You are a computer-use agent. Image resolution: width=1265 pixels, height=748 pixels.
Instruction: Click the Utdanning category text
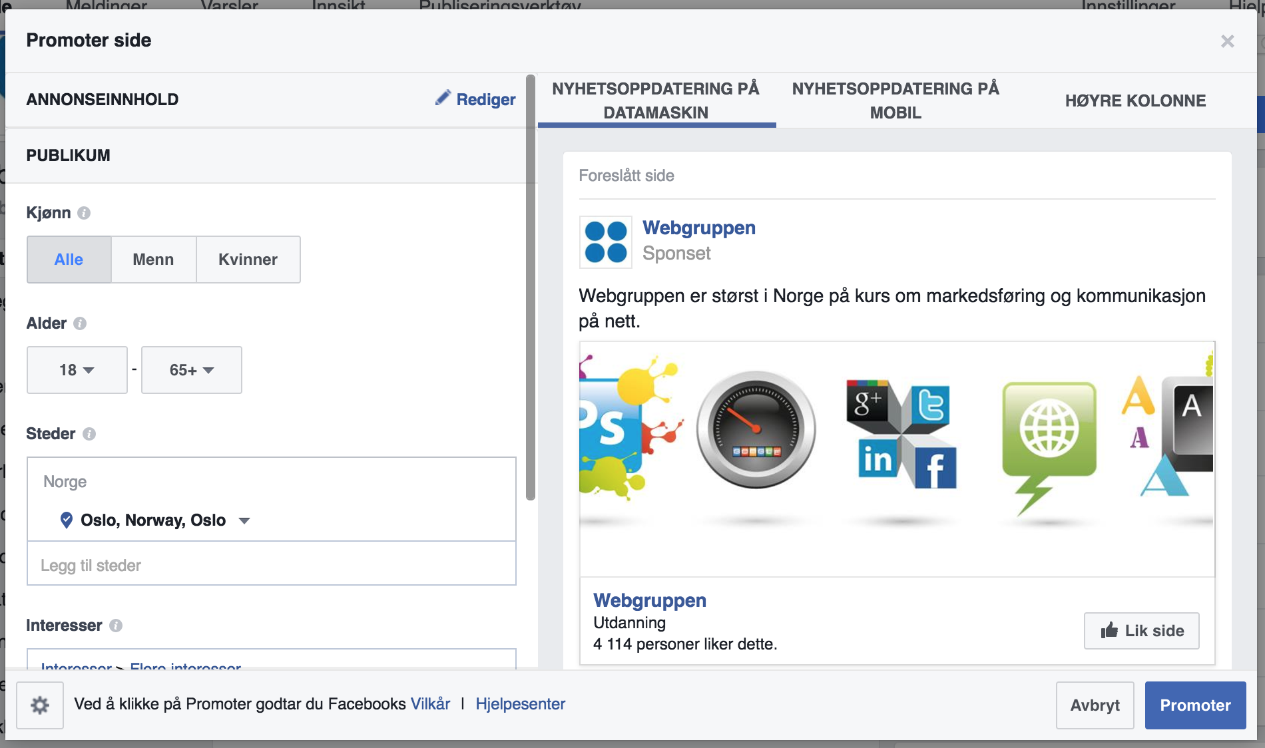coord(629,623)
